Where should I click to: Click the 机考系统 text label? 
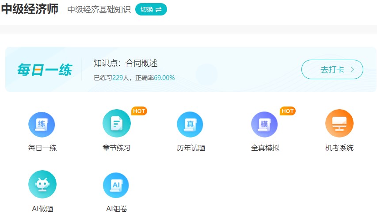tap(339, 148)
